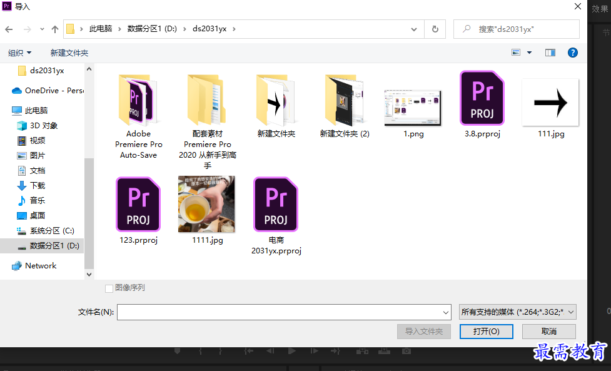Click the 取消 button
Viewport: 611px width, 371px height.
548,332
